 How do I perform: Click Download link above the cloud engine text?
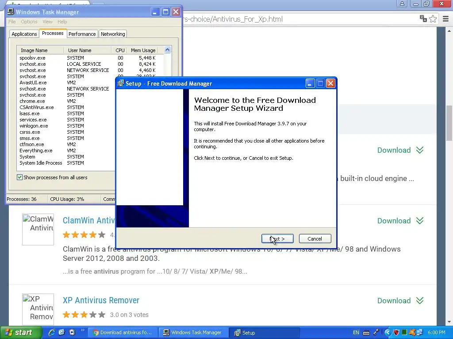(x=394, y=150)
